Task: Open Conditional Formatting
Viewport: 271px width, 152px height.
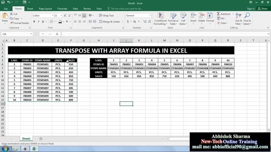Action: coord(160,19)
